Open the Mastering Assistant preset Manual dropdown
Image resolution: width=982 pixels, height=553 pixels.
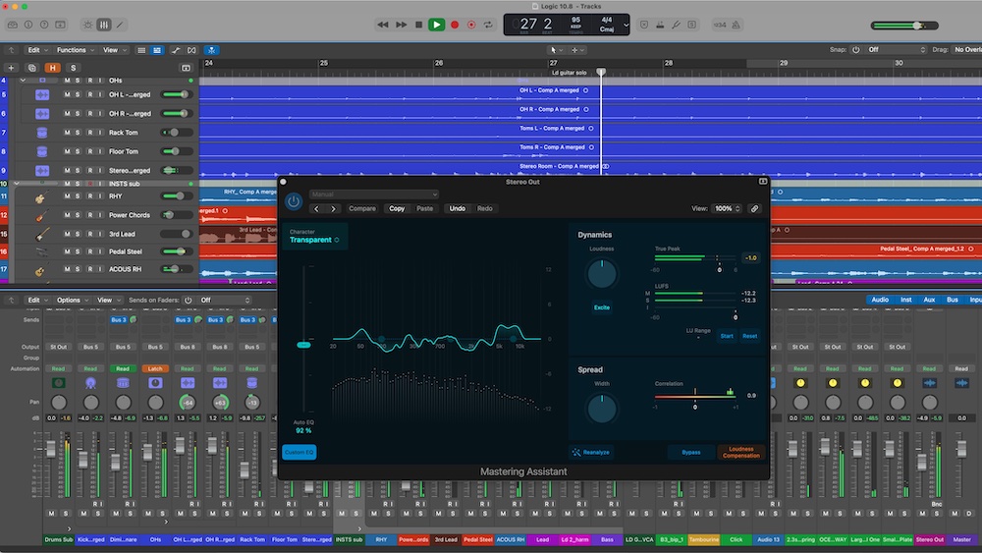[374, 194]
